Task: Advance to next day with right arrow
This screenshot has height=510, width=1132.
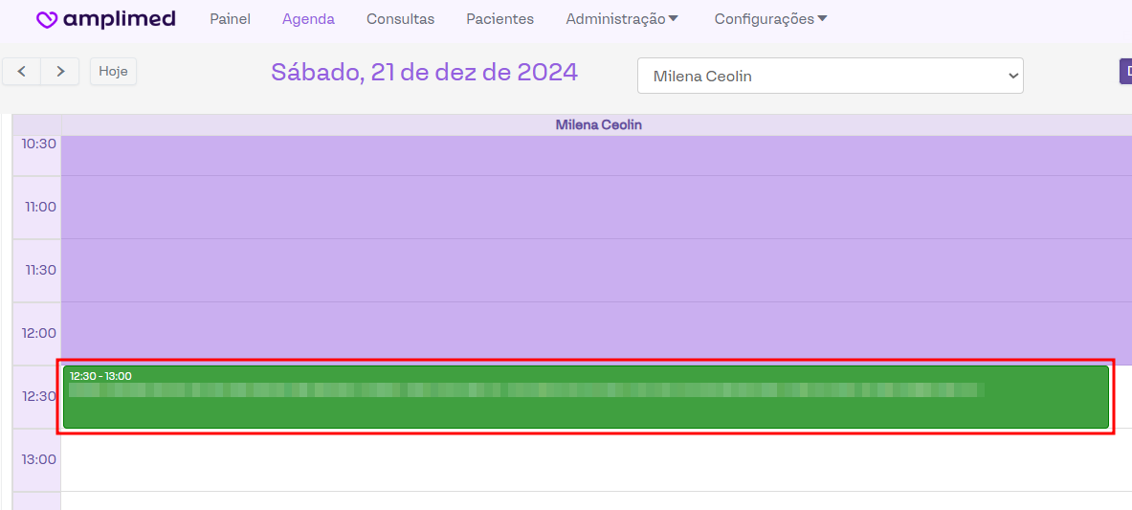Action: click(x=60, y=72)
